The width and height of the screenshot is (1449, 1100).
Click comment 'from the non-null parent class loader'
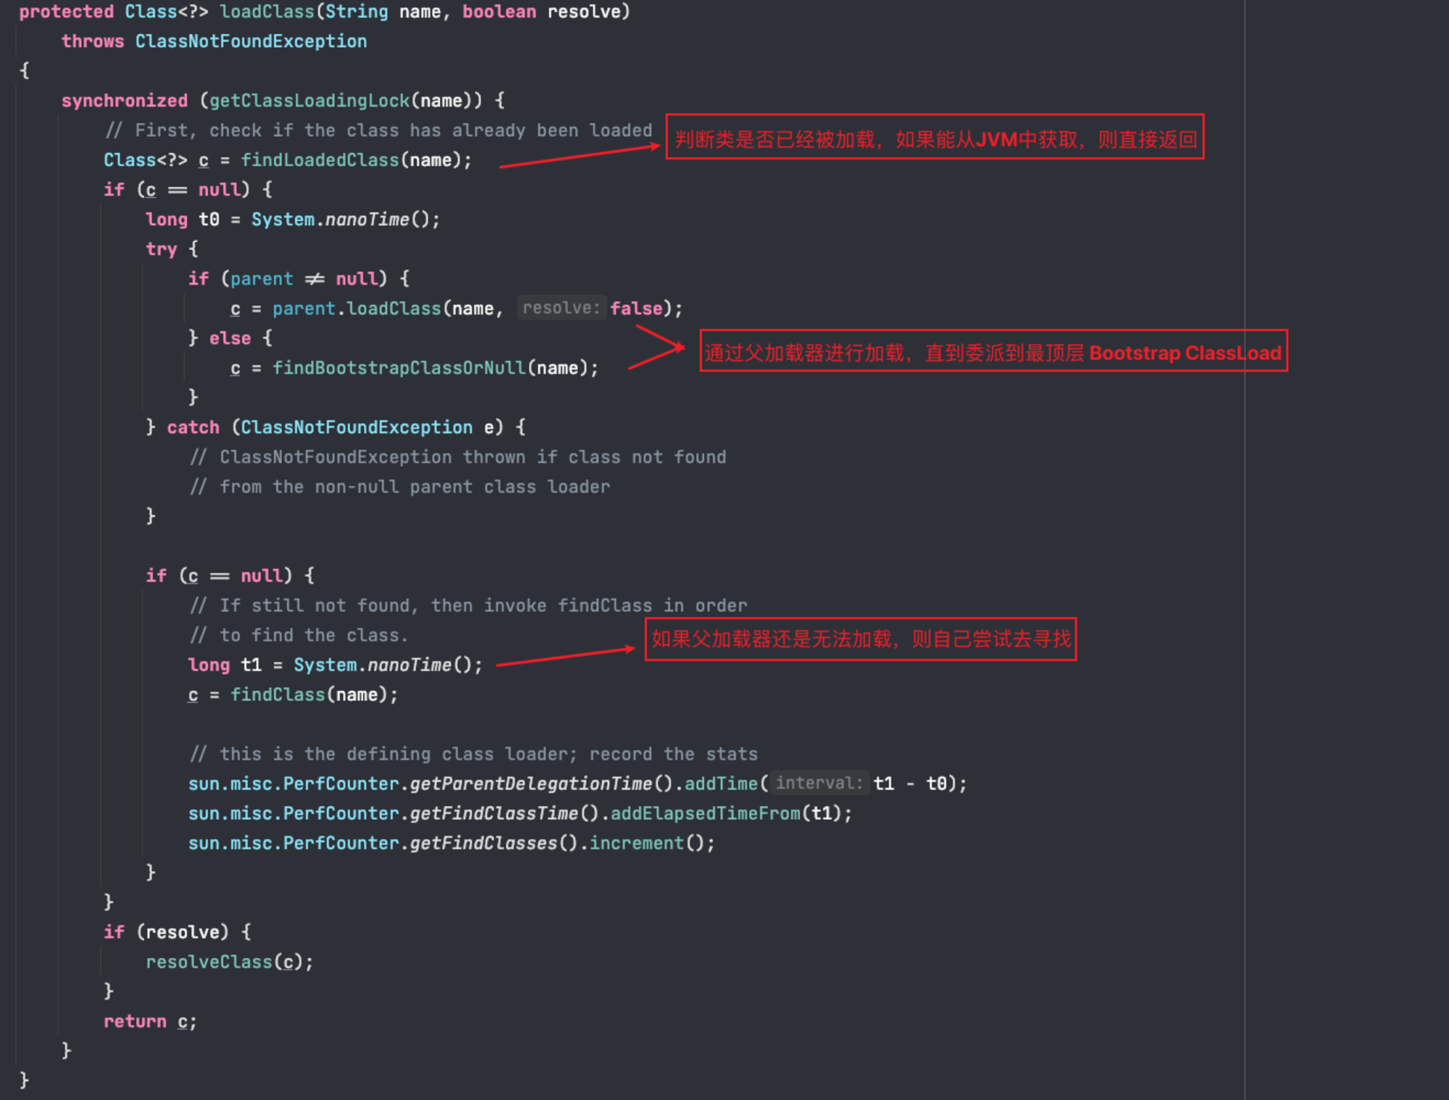point(400,487)
